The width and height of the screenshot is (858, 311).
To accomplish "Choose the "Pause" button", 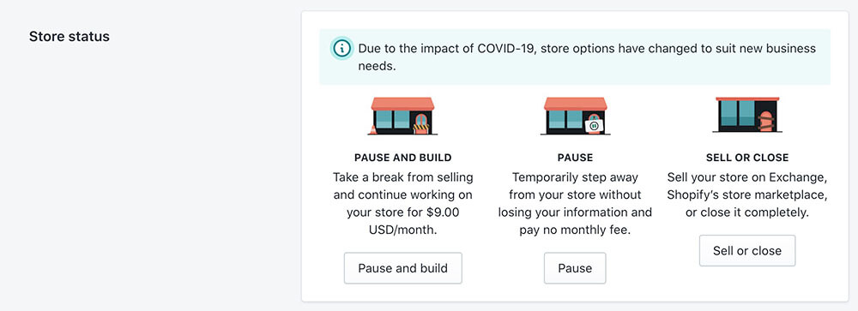I will (575, 268).
